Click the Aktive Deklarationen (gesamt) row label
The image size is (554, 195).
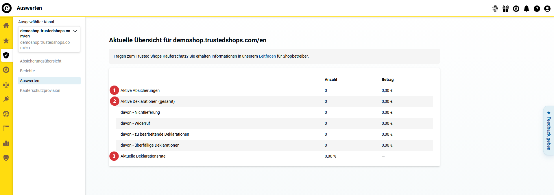[147, 101]
